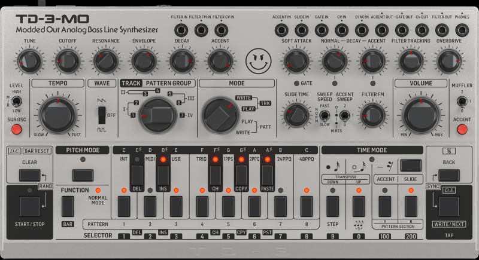Click the PHONES output jack
The width and height of the screenshot is (479, 260).
[462, 29]
